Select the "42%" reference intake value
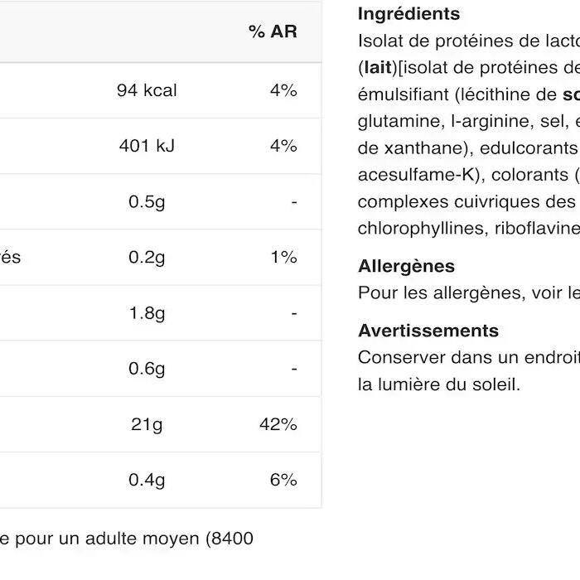 (278, 424)
